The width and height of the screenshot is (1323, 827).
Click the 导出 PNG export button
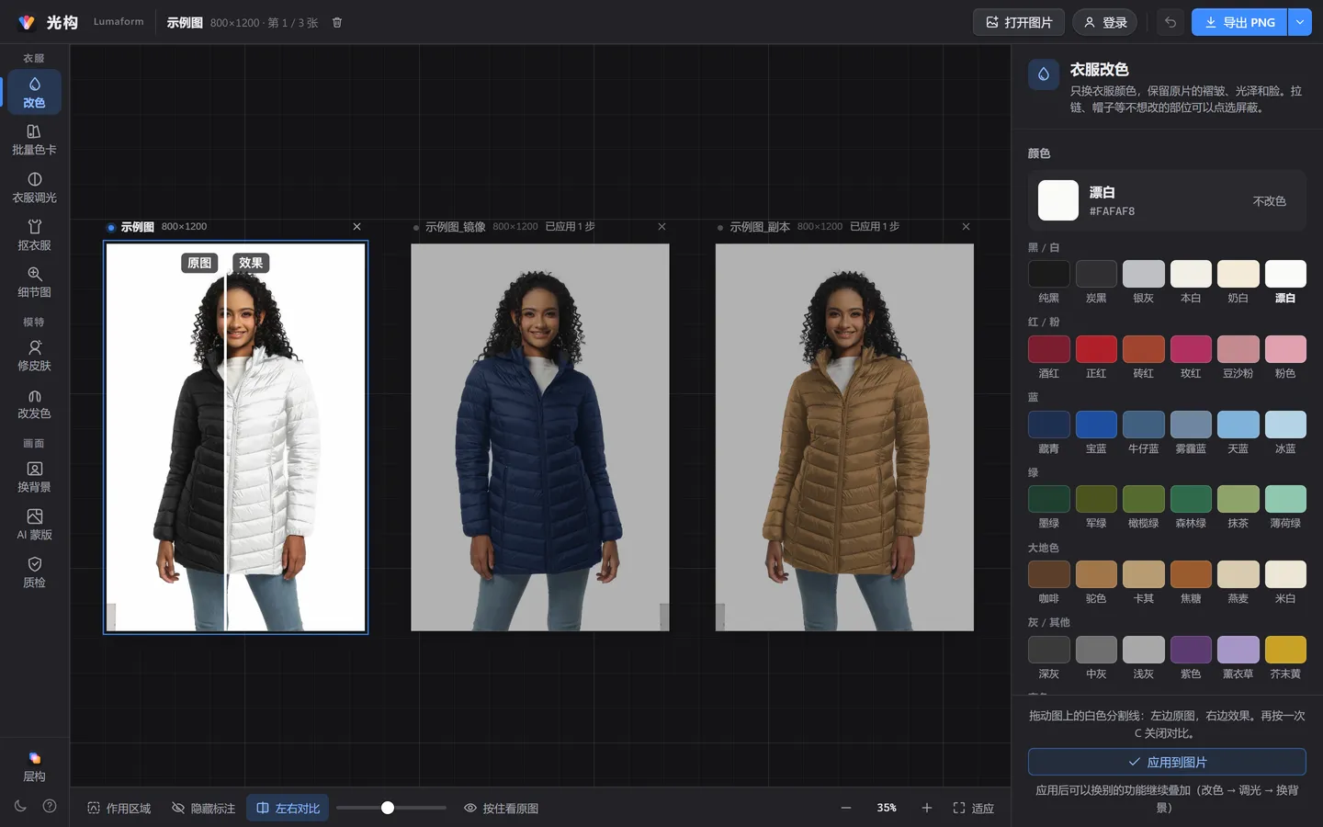coord(1239,22)
